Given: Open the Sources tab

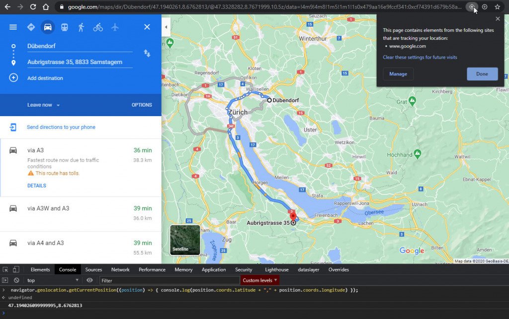Looking at the screenshot, I should click(93, 269).
